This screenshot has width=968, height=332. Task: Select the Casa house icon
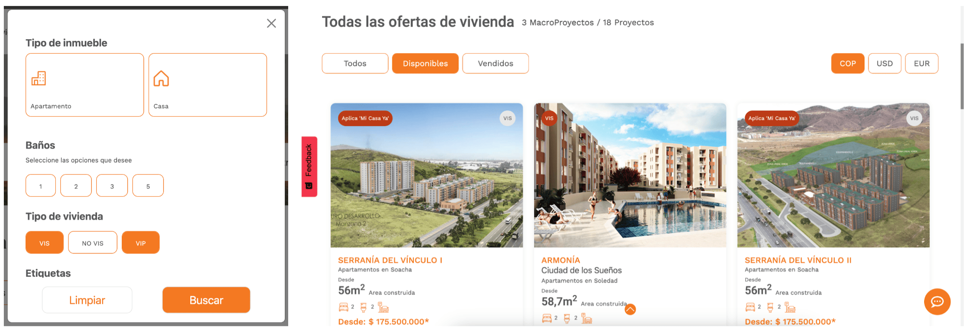[x=161, y=78]
